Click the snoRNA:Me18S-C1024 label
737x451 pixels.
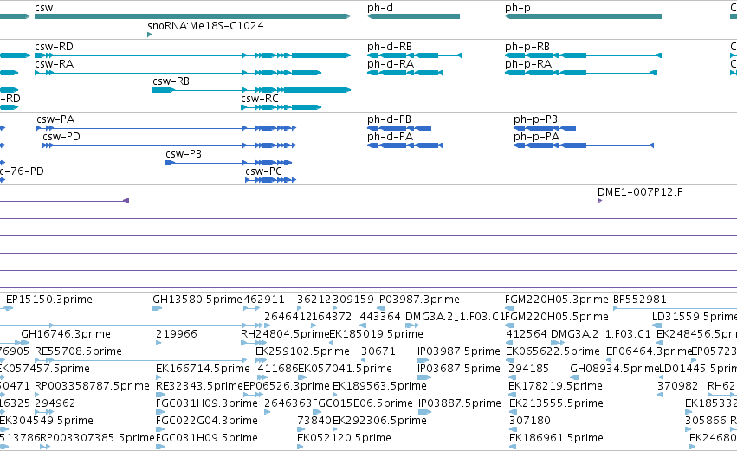(x=205, y=26)
